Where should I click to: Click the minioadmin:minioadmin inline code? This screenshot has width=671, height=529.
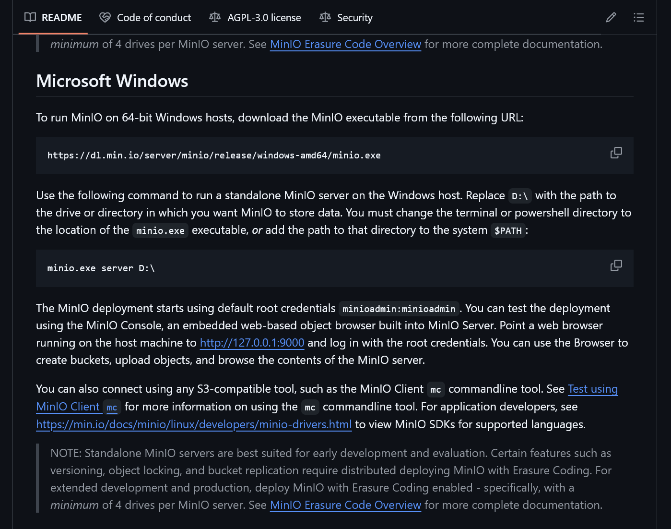pos(399,309)
